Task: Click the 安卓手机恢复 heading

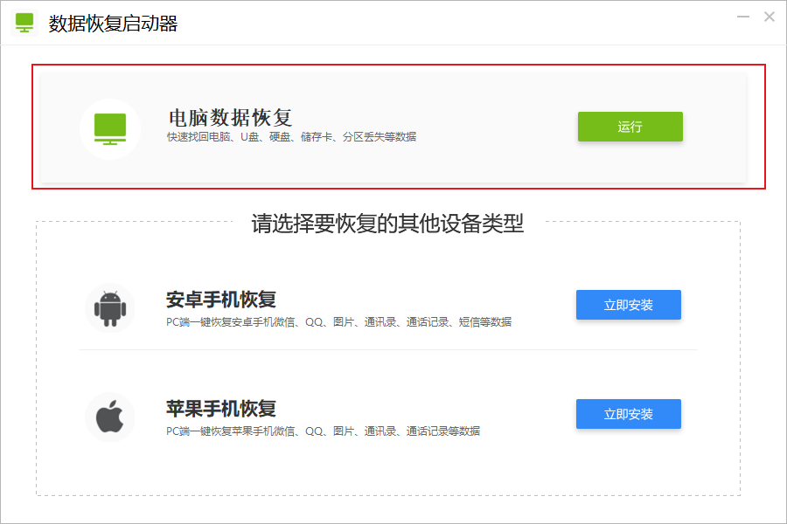Action: point(221,300)
